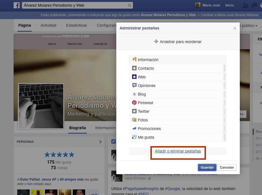Click the page profile picture thumbnail
This screenshot has height=195, width=262.
click(x=41, y=106)
